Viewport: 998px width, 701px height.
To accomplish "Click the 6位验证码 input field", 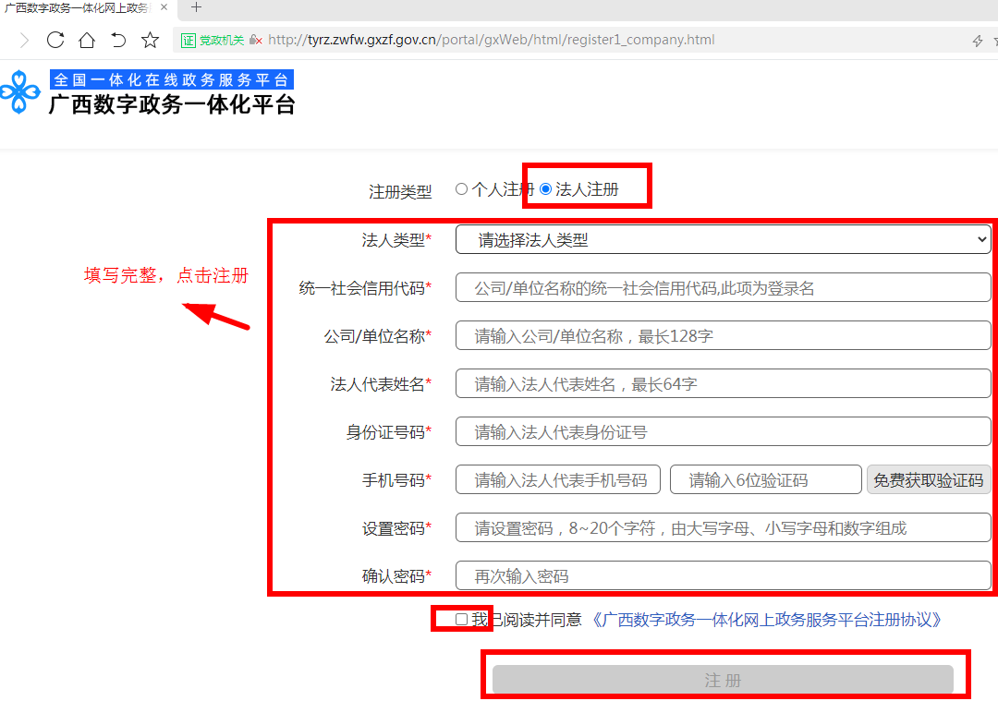I will coord(766,480).
